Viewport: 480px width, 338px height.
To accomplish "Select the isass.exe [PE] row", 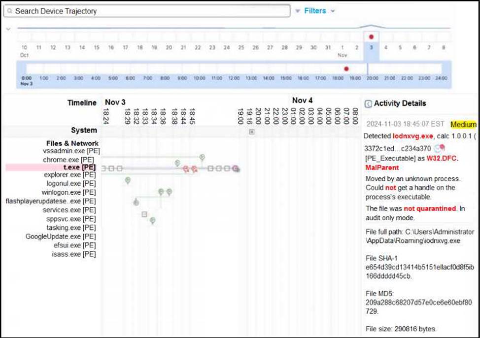I will pos(73,254).
